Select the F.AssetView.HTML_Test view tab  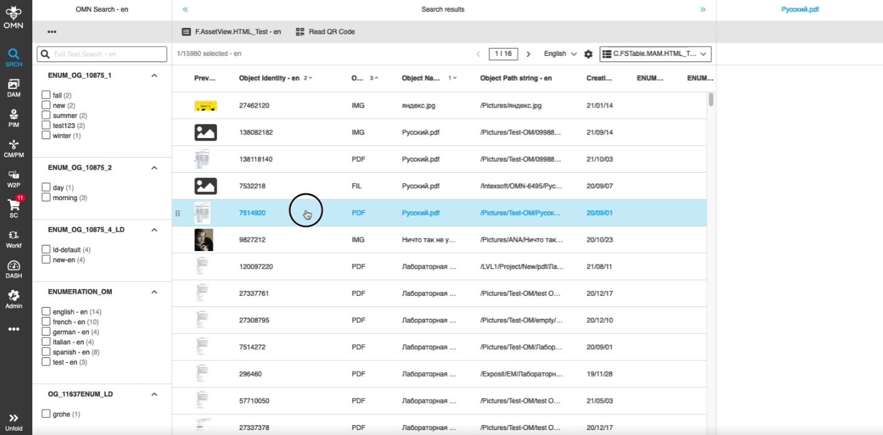(231, 32)
